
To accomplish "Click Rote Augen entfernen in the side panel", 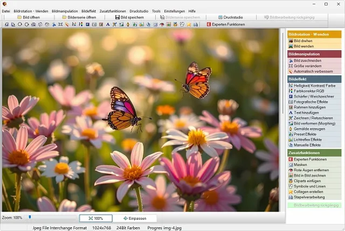I will pyautogui.click(x=312, y=170).
